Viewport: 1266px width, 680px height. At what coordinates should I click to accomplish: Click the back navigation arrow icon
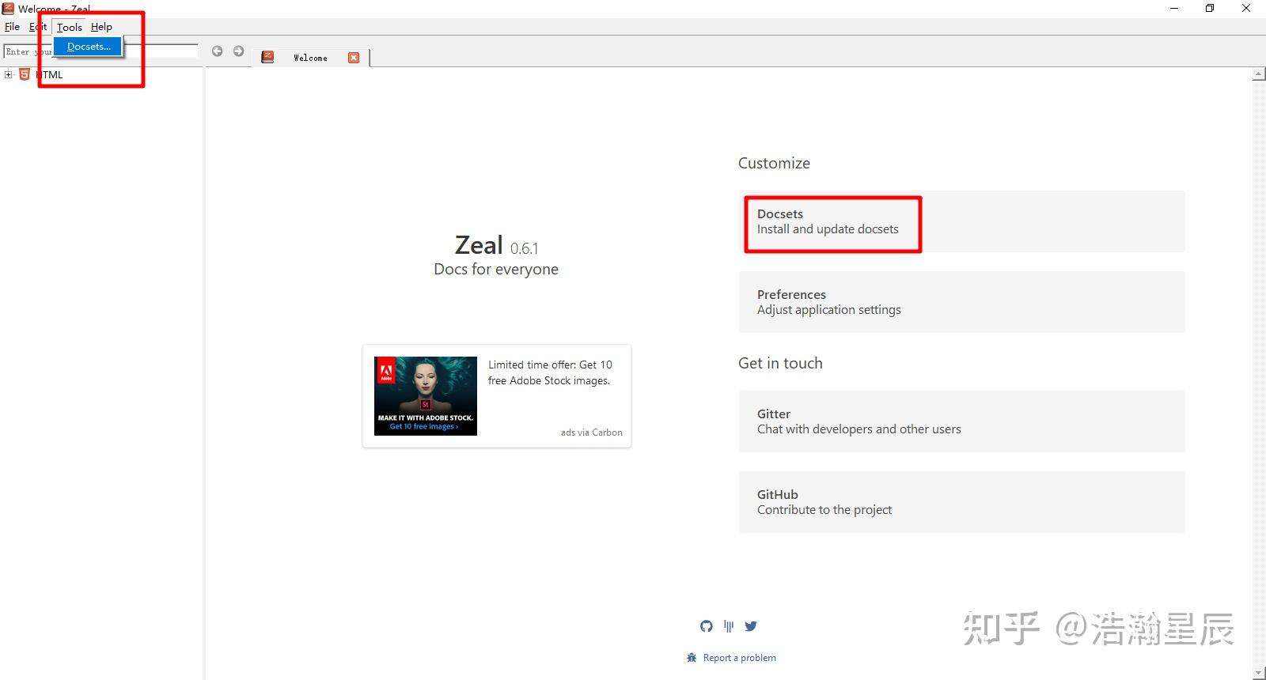coord(217,51)
